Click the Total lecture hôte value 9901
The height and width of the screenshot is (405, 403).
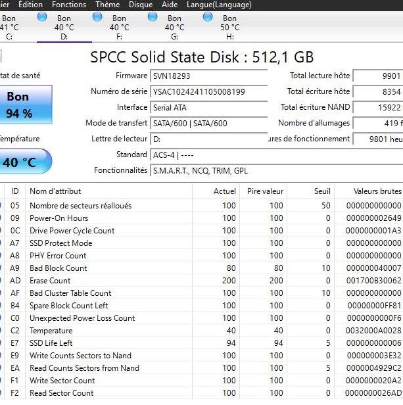point(378,76)
